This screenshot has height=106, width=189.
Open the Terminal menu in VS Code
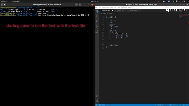pos(124,8)
